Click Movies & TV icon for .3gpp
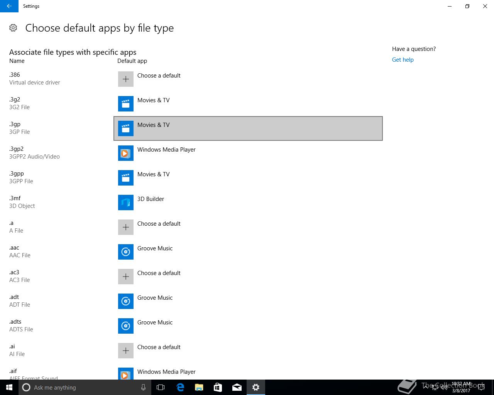 tap(126, 178)
